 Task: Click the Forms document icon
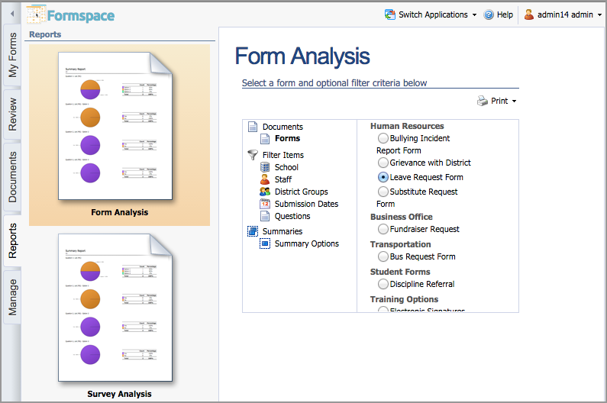pos(265,139)
